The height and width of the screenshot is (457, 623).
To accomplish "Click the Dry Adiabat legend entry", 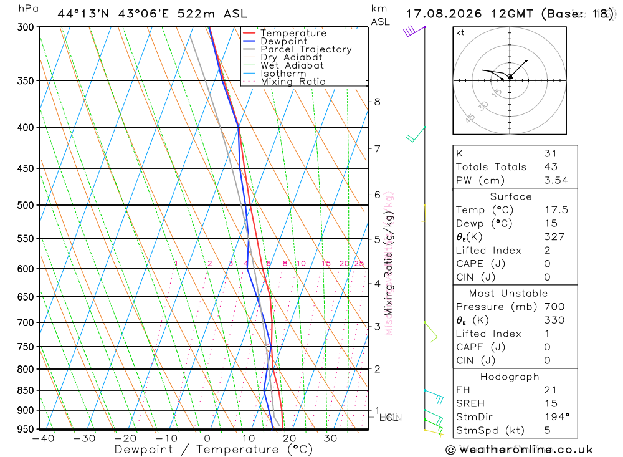I will pos(282,57).
